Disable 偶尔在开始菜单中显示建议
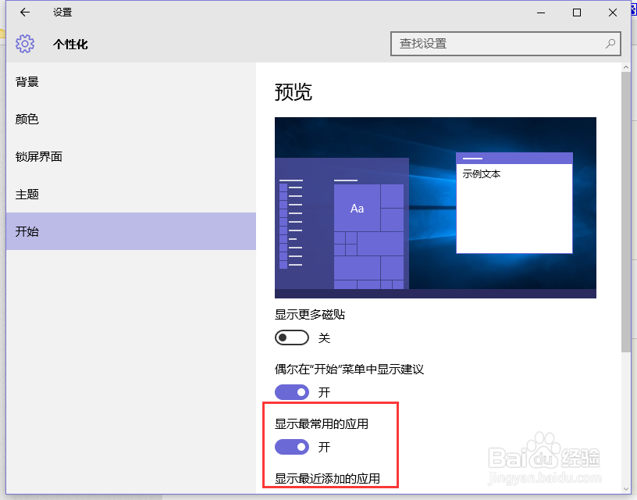The height and width of the screenshot is (500, 637). [x=292, y=392]
